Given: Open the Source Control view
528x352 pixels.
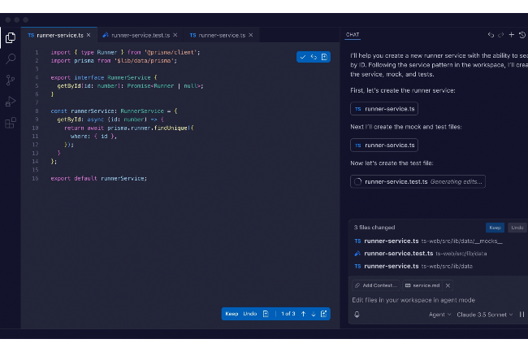Looking at the screenshot, I should pos(11,80).
